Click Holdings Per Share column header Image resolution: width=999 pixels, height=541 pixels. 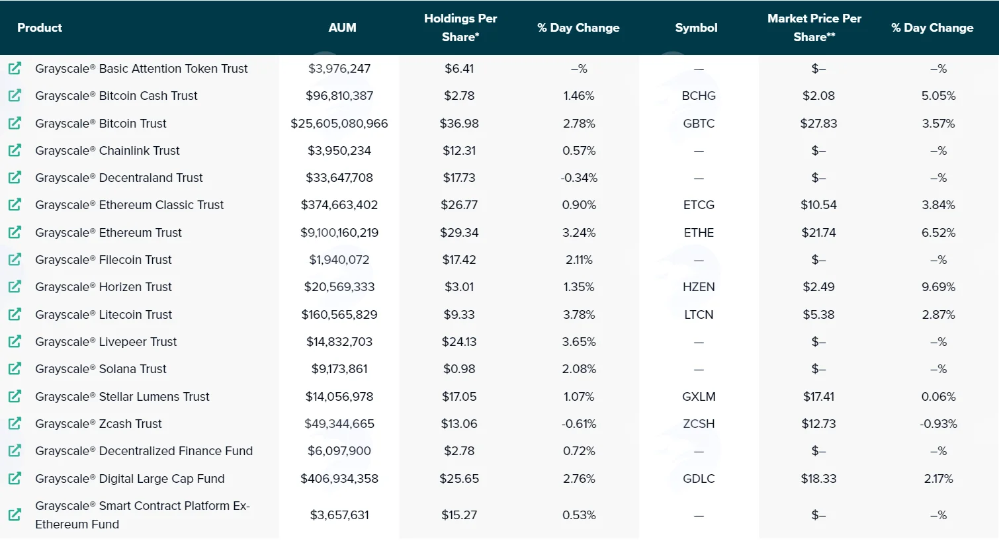click(x=460, y=28)
